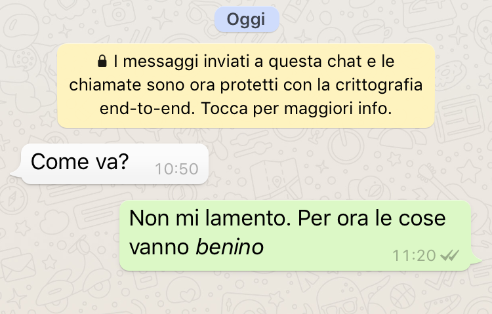This screenshot has height=314, width=492.
Task: Click the tail of the green sent bubble
Action: [x=476, y=260]
